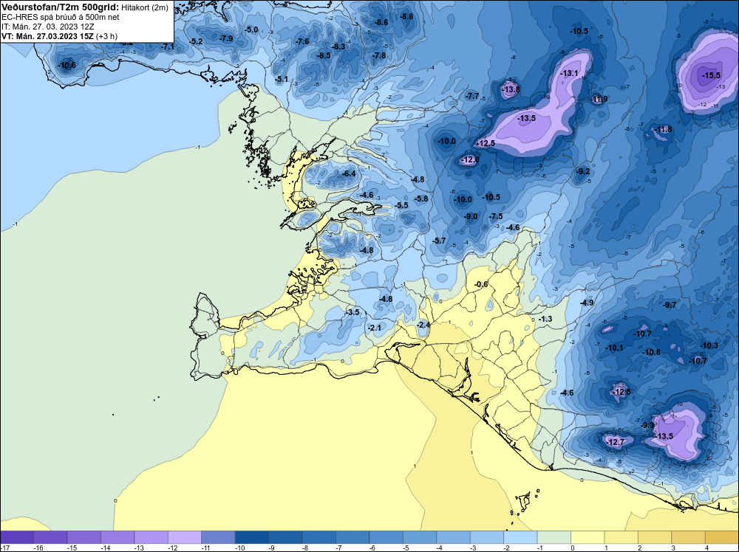Click the legend scale number 4
The height and width of the screenshot is (552, 739).
[x=706, y=548]
